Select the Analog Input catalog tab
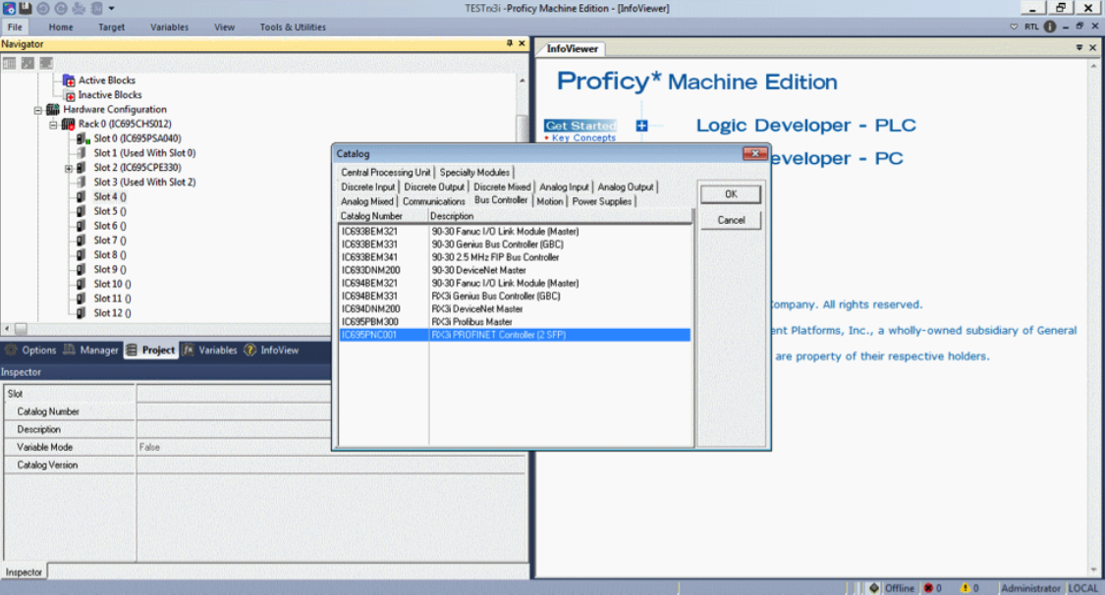The height and width of the screenshot is (595, 1105). pos(564,188)
